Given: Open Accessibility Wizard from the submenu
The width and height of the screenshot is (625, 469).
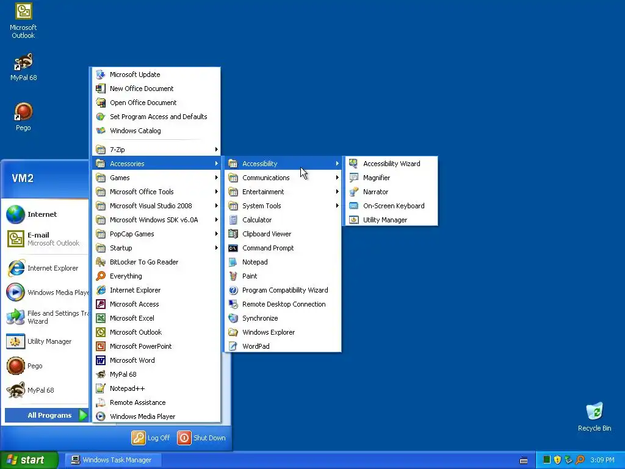Looking at the screenshot, I should click(x=391, y=164).
